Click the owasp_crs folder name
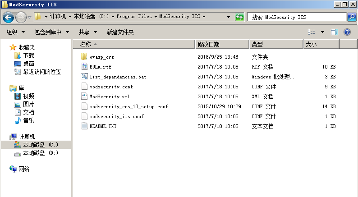 (x=102, y=57)
